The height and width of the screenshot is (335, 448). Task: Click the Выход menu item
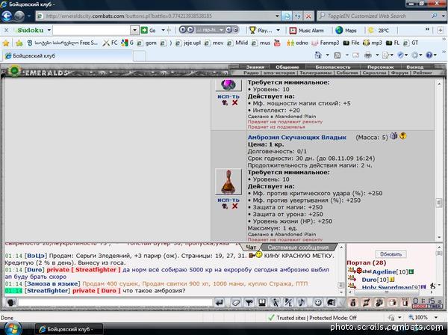[x=415, y=67]
